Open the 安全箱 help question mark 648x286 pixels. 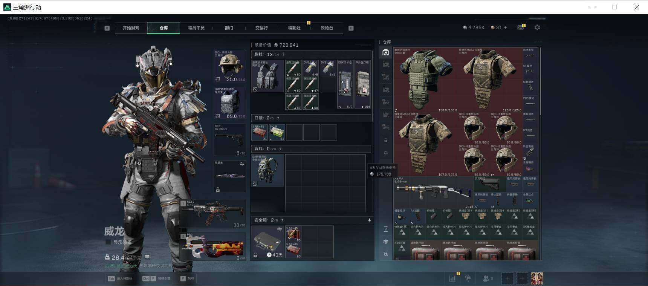click(x=282, y=220)
